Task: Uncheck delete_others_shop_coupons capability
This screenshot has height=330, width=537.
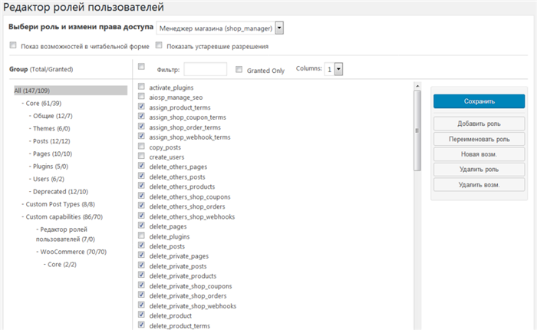Action: coord(141,196)
